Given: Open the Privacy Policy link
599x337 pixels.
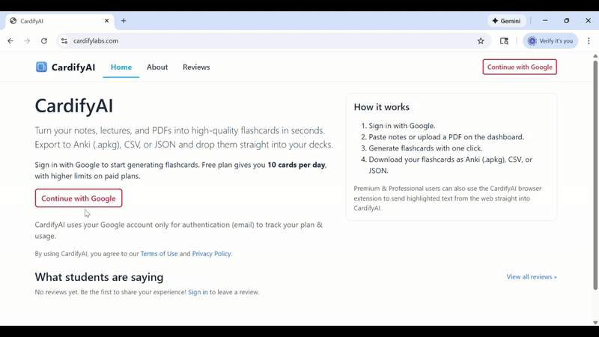Looking at the screenshot, I should 211,254.
